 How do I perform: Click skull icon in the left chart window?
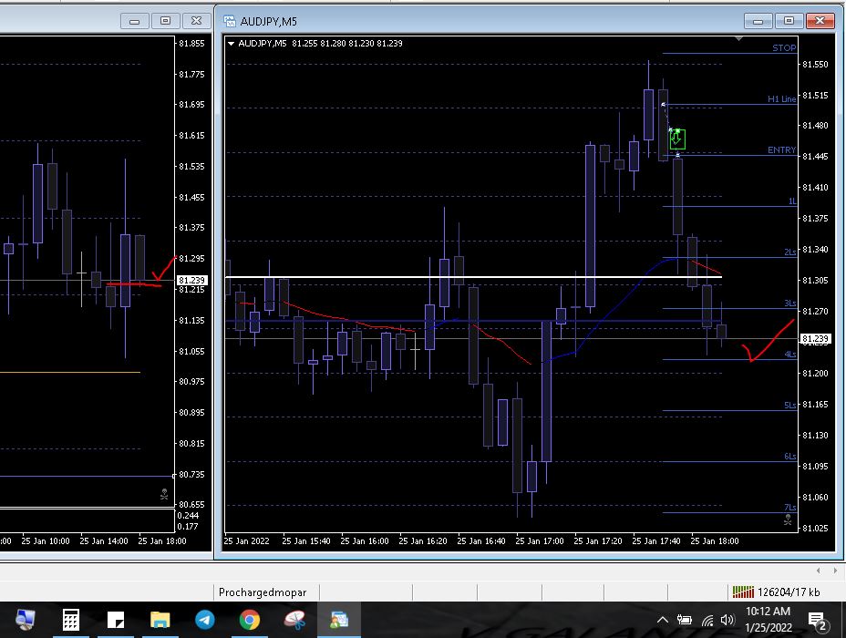pos(165,495)
